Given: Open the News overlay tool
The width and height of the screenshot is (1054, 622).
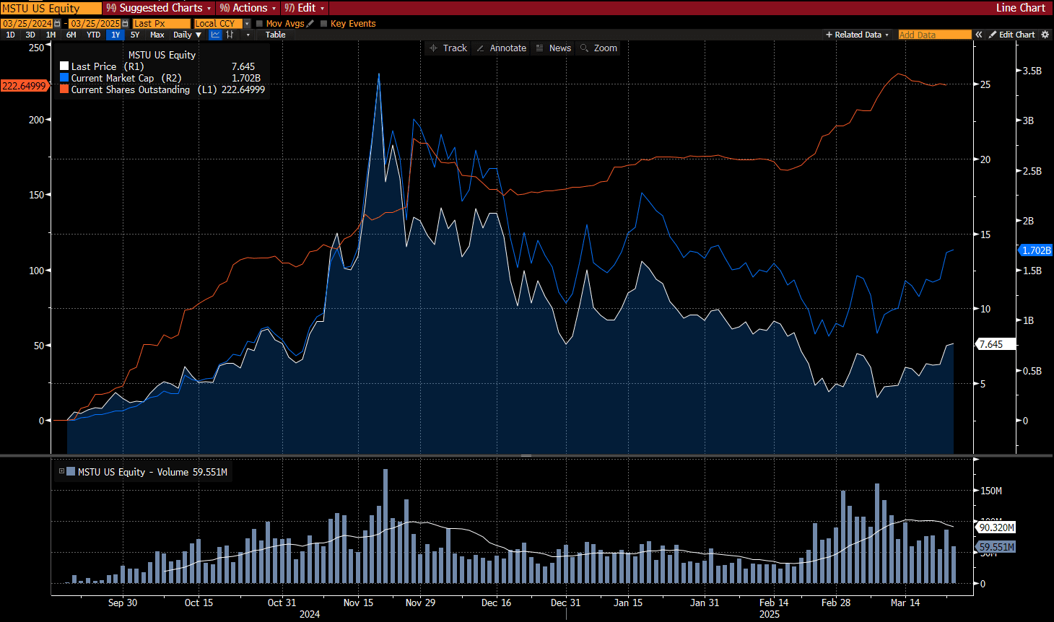Looking at the screenshot, I should [553, 48].
